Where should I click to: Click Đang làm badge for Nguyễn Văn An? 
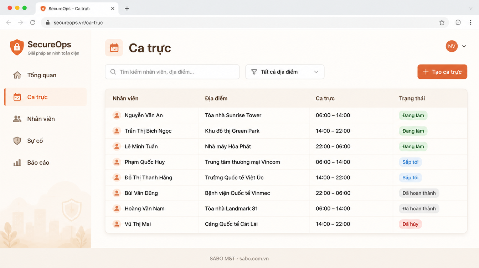(x=413, y=115)
